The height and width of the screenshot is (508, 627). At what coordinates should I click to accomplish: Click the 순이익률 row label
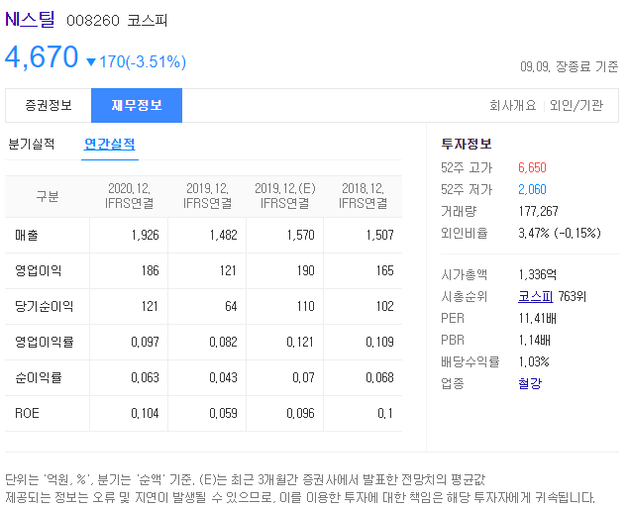39,377
